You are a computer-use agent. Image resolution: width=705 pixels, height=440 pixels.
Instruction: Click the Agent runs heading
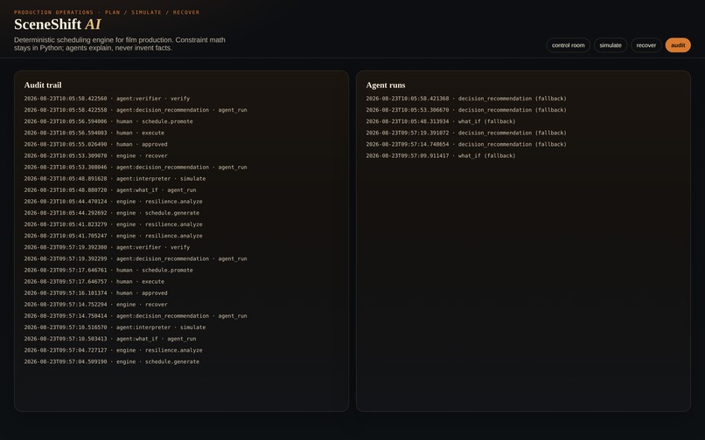coord(386,85)
